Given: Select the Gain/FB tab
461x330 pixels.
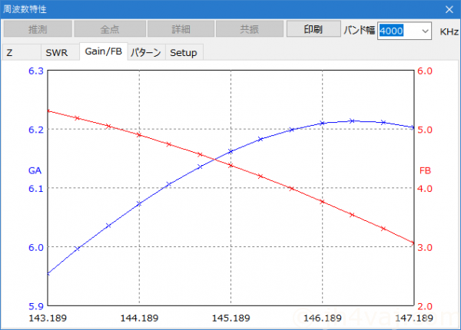Looking at the screenshot, I should pos(103,51).
